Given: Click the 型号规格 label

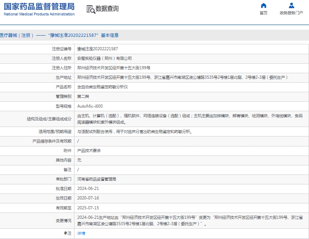Looking at the screenshot, I should pyautogui.click(x=63, y=106).
